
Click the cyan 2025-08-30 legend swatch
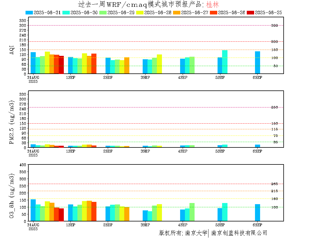[x=66, y=12]
